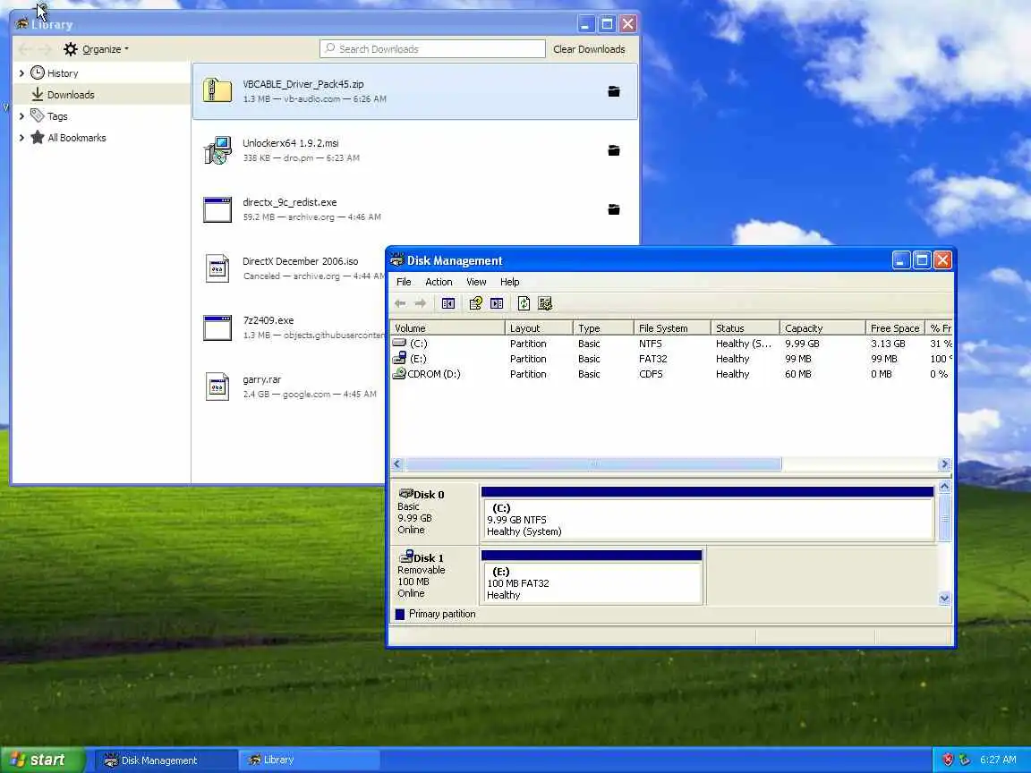This screenshot has width=1031, height=773.
Task: Click Show/Hide Action Pane toolbar icon
Action: click(x=497, y=303)
